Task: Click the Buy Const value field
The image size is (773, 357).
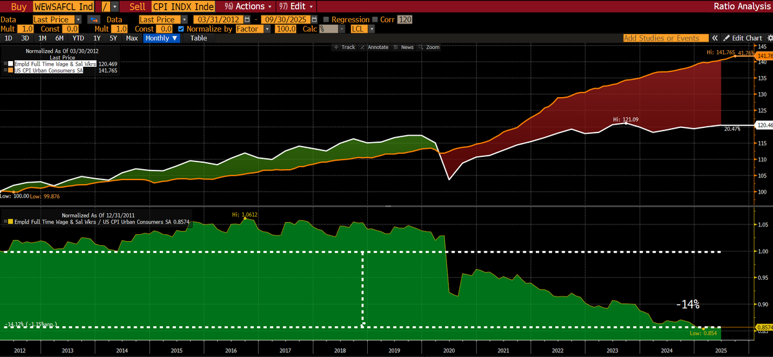Action: pyautogui.click(x=72, y=29)
